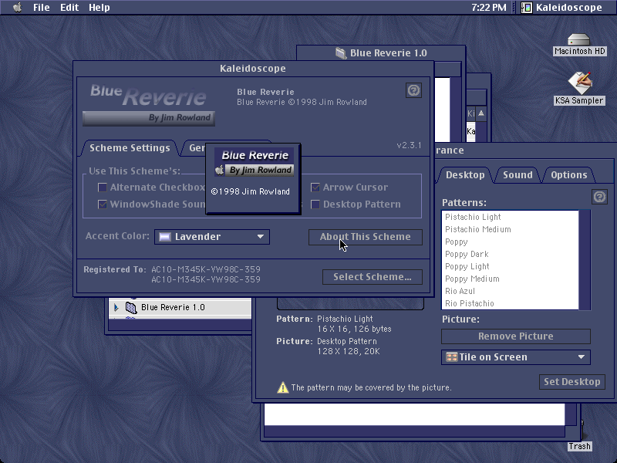Open the Macintosh HD drive icon

[x=579, y=40]
